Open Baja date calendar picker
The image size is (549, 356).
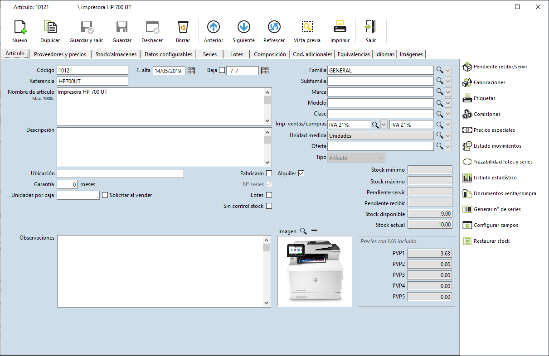(x=265, y=71)
